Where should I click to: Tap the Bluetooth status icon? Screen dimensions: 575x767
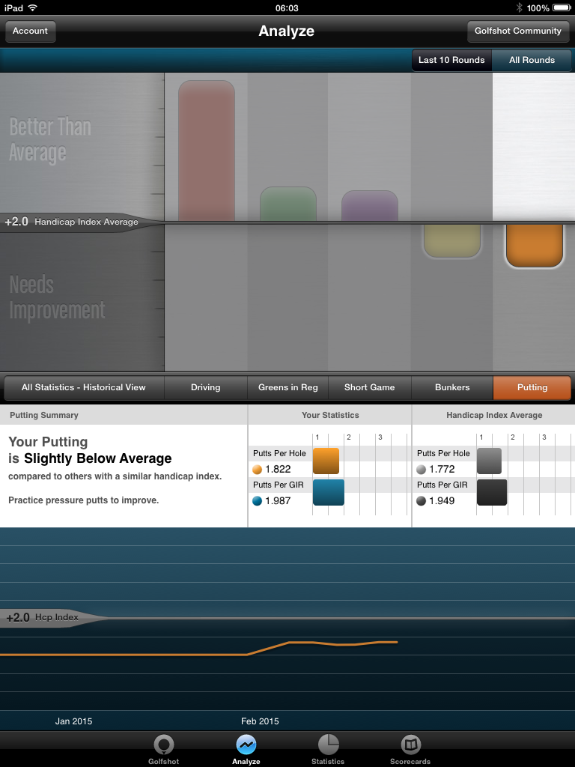pyautogui.click(x=519, y=7)
